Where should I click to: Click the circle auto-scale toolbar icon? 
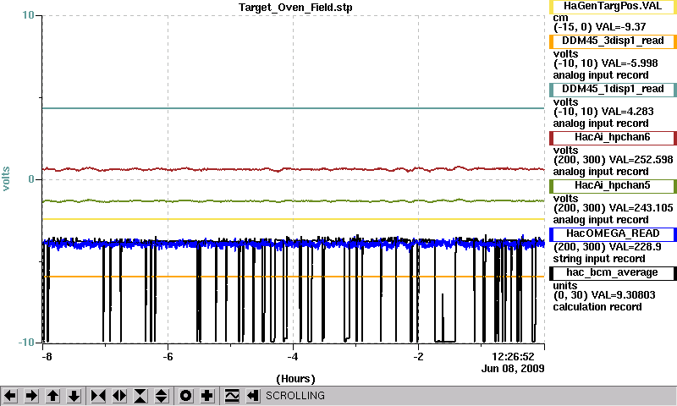[186, 396]
